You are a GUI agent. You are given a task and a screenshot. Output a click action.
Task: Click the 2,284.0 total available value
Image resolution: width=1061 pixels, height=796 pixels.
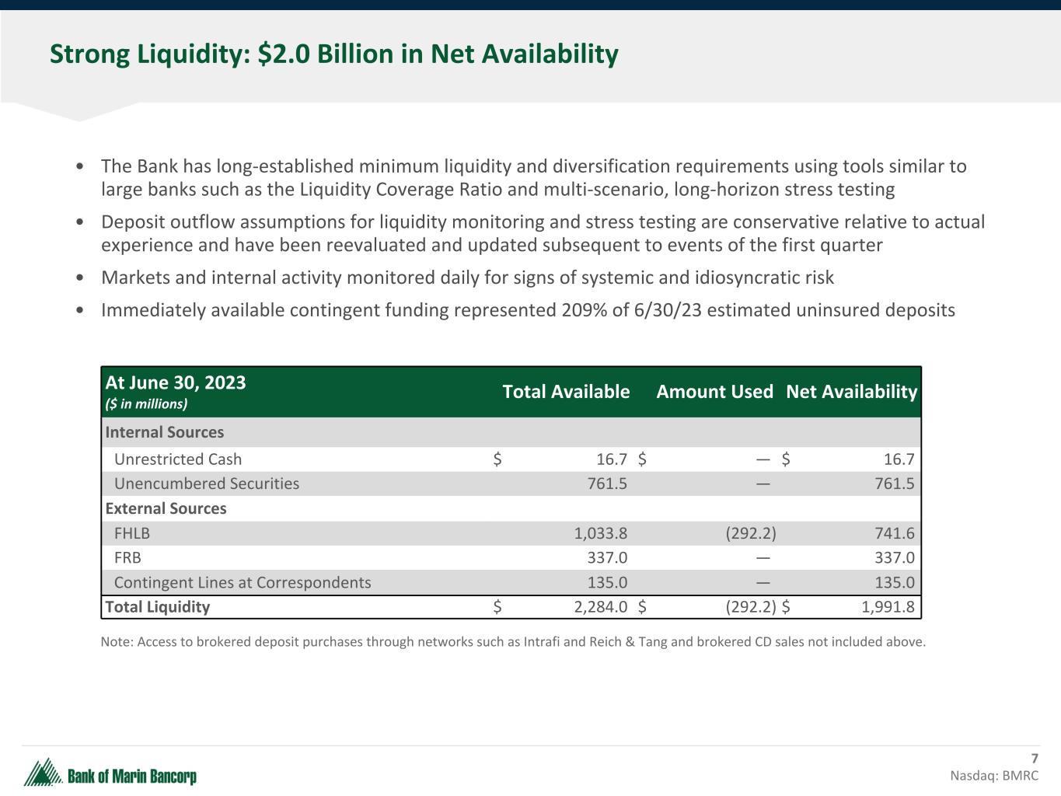[x=600, y=607]
